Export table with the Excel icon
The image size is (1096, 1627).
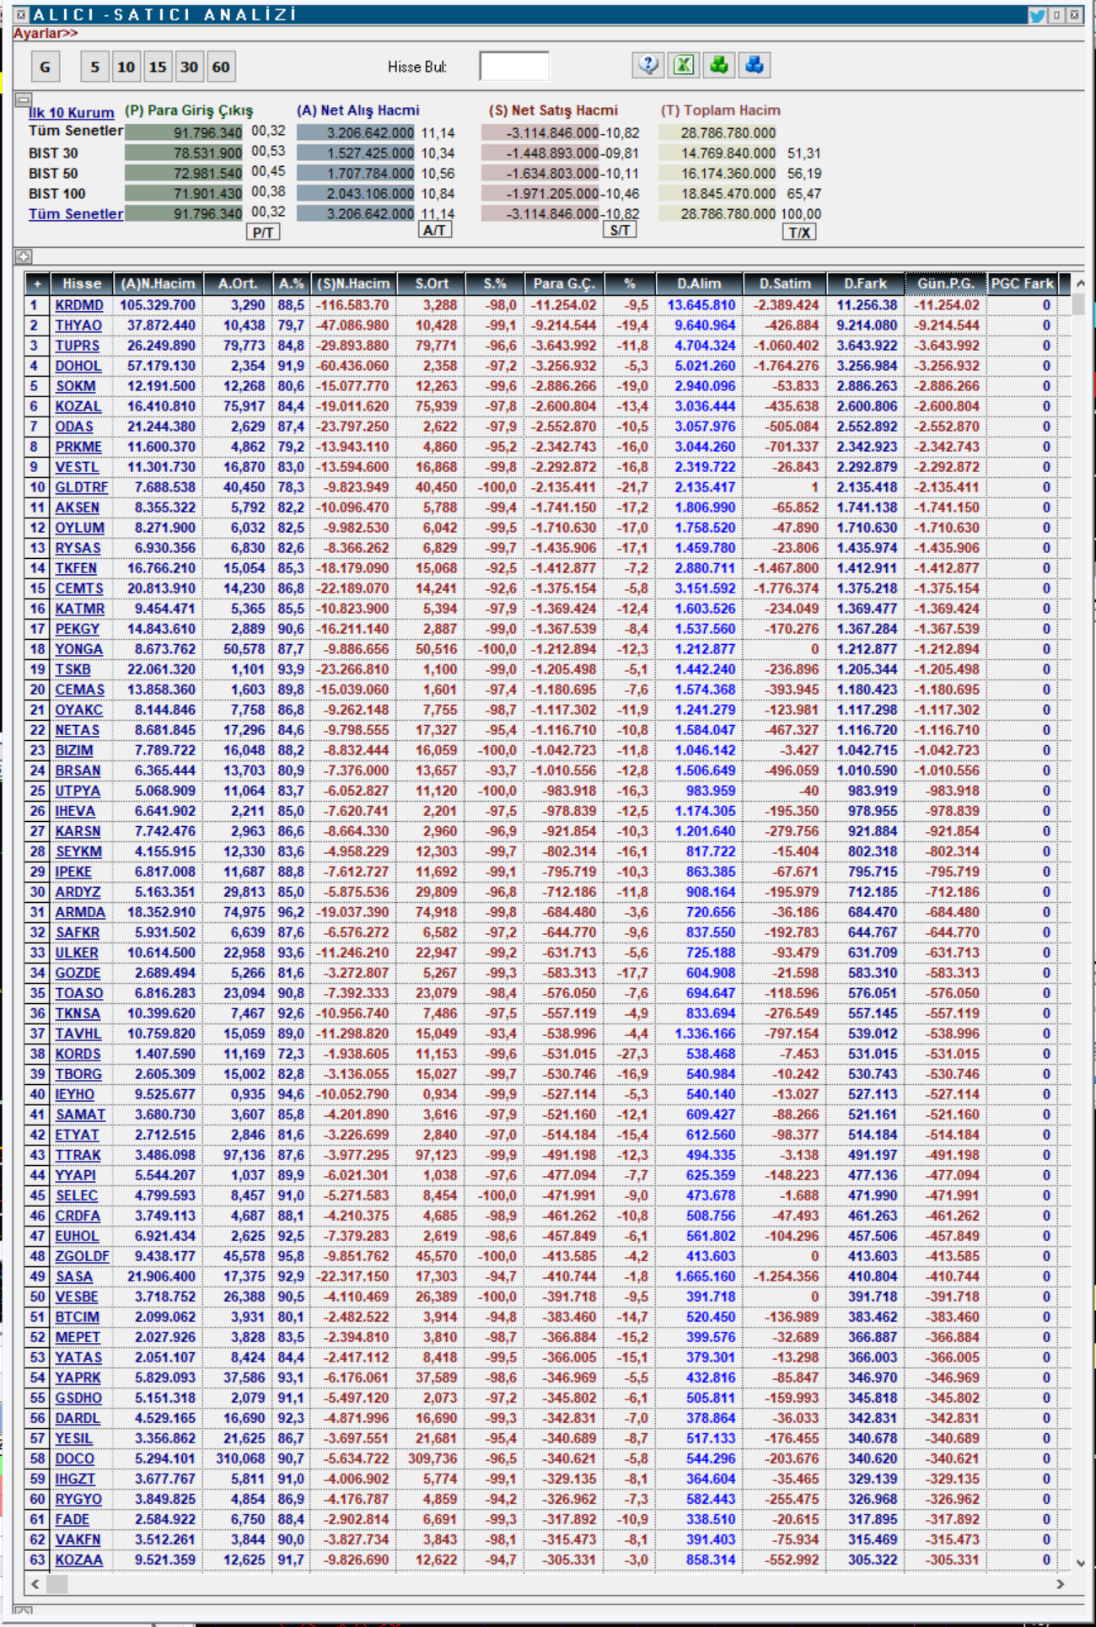pyautogui.click(x=684, y=65)
